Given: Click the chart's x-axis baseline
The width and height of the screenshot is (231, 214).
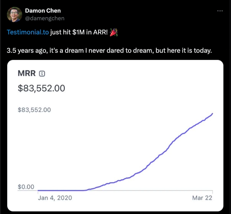Looking at the screenshot, I should 115,190.
